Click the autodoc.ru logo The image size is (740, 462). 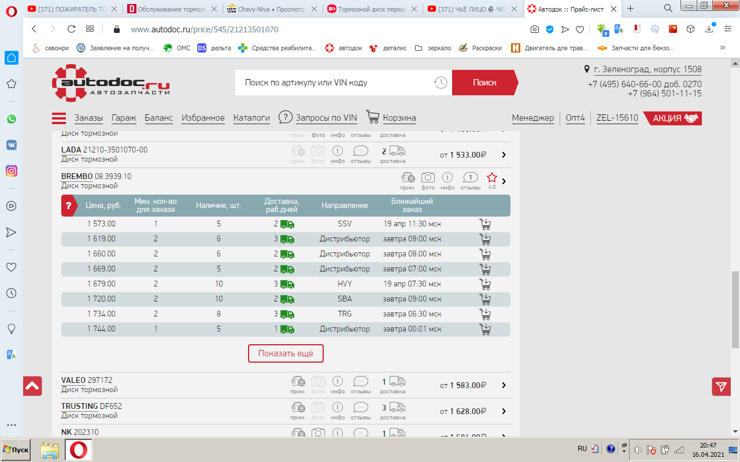coord(111,84)
